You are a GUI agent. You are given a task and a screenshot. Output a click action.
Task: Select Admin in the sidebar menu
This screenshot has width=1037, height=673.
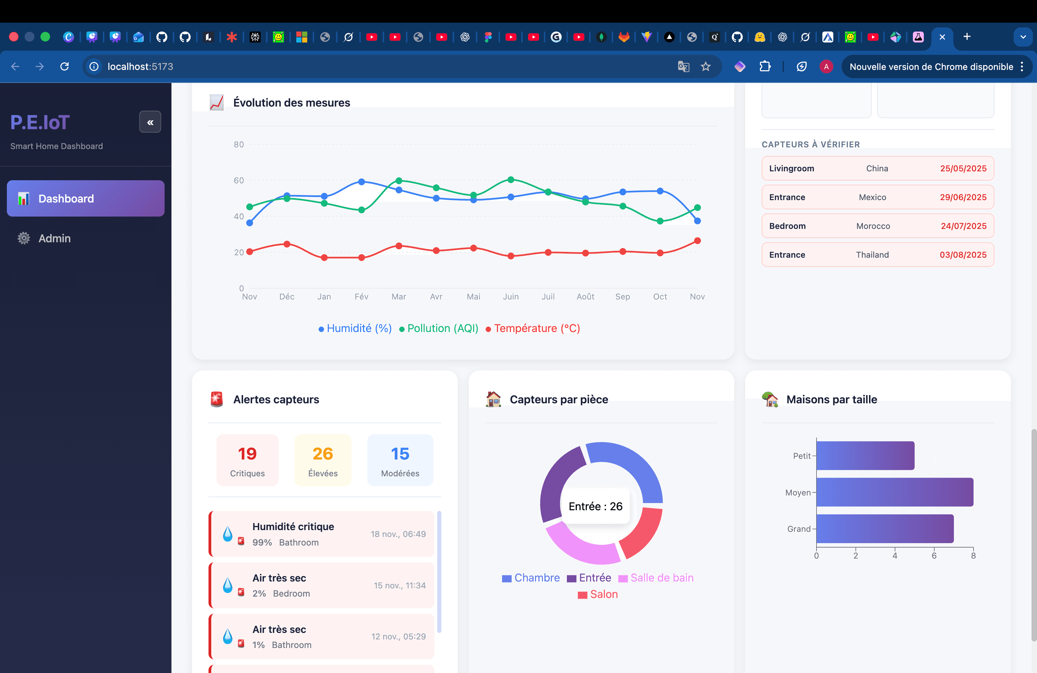(55, 238)
